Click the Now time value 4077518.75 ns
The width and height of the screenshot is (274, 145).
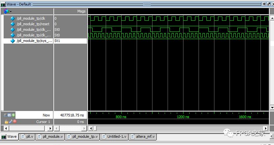point(72,115)
